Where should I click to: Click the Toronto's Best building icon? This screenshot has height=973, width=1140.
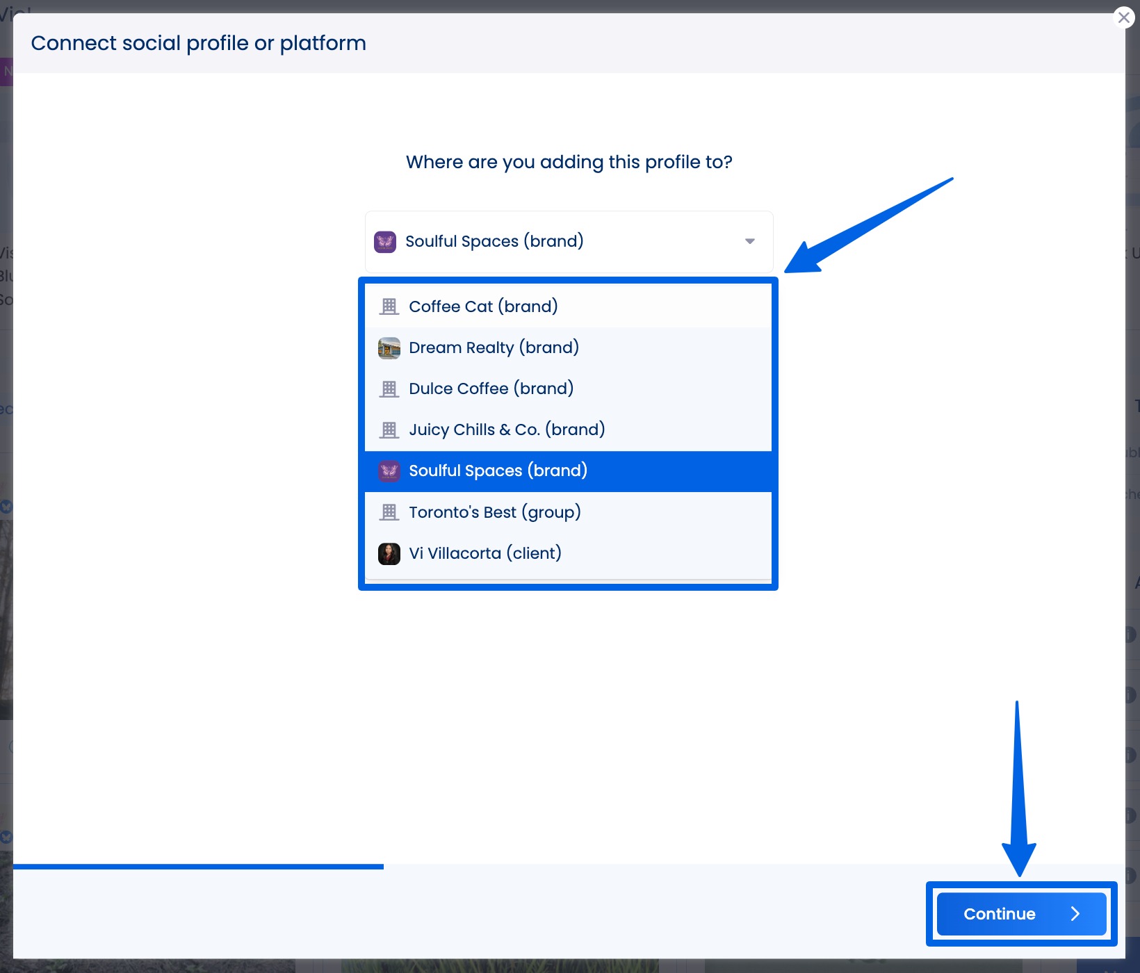click(x=389, y=512)
